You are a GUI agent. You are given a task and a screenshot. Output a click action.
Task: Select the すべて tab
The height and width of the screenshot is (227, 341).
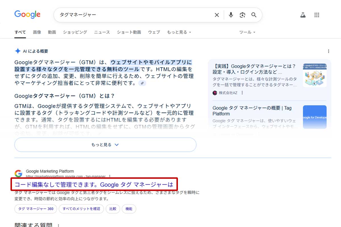[20, 32]
